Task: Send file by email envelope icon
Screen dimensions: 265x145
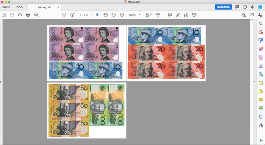Action: [252, 15]
